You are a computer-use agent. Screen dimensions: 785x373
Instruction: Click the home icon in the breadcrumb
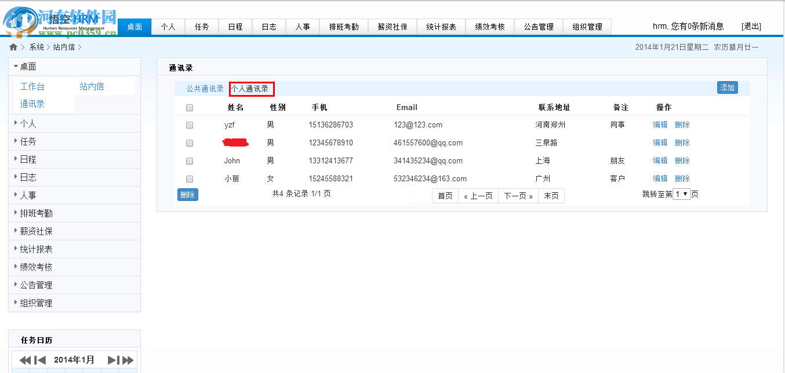click(x=13, y=46)
